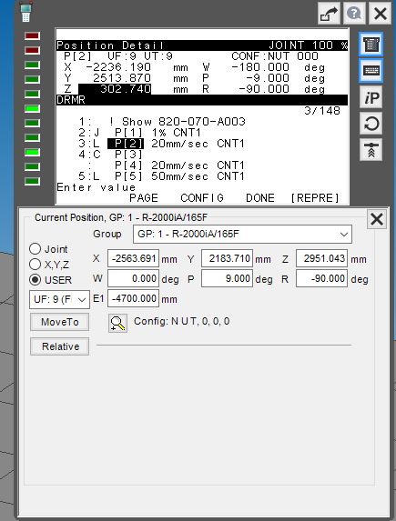396x521 pixels.
Task: Open the Group GP: 1 dropdown
Action: pos(242,234)
